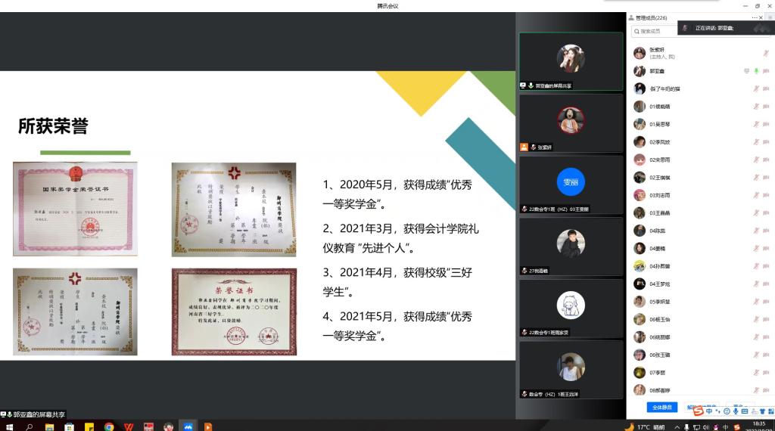Click the 管理成员(226) panel title
Image resolution: width=775 pixels, height=431 pixels.
click(x=651, y=18)
